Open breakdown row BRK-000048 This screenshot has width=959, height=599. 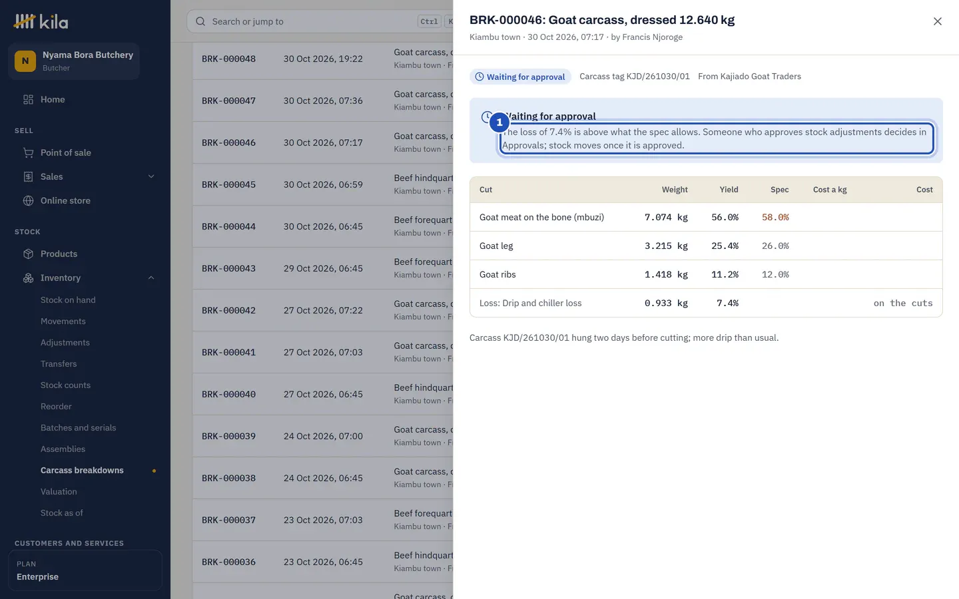[323, 59]
